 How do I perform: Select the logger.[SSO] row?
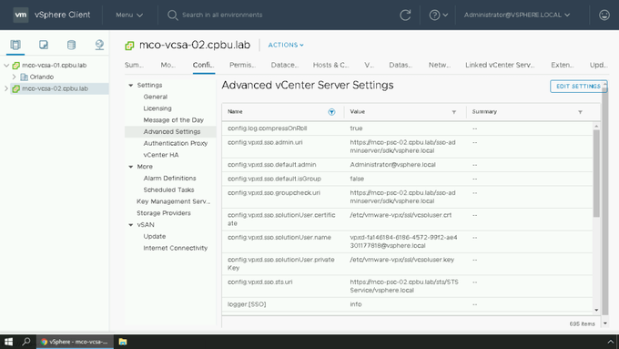click(407, 304)
